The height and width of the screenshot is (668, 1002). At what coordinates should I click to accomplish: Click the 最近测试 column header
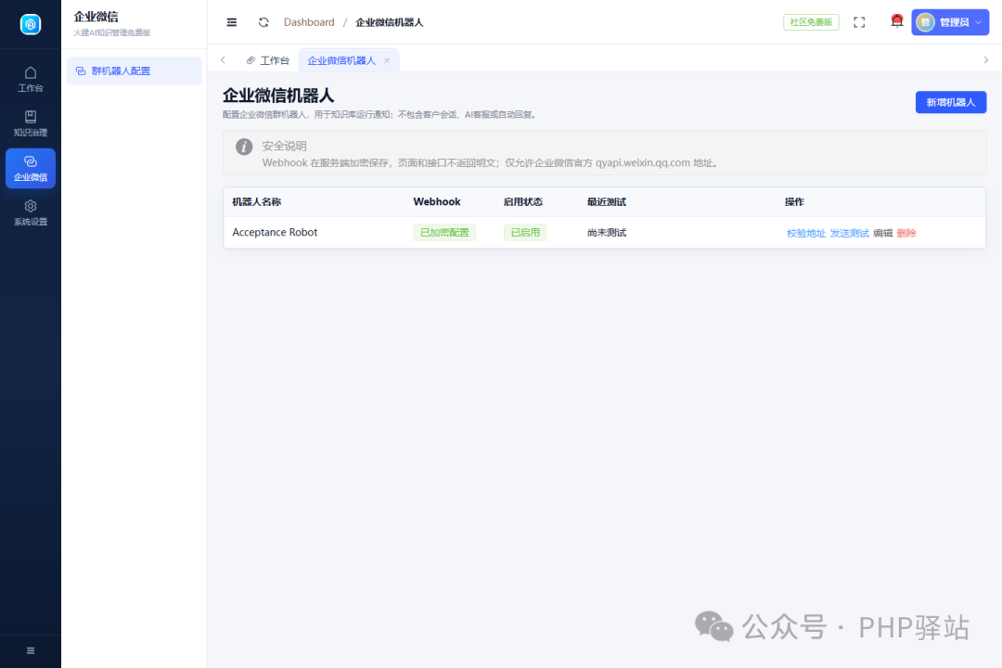pos(607,202)
